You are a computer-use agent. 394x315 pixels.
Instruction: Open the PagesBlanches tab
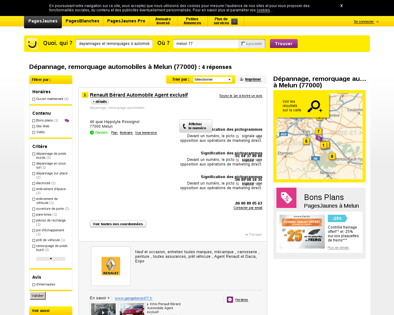(82, 21)
